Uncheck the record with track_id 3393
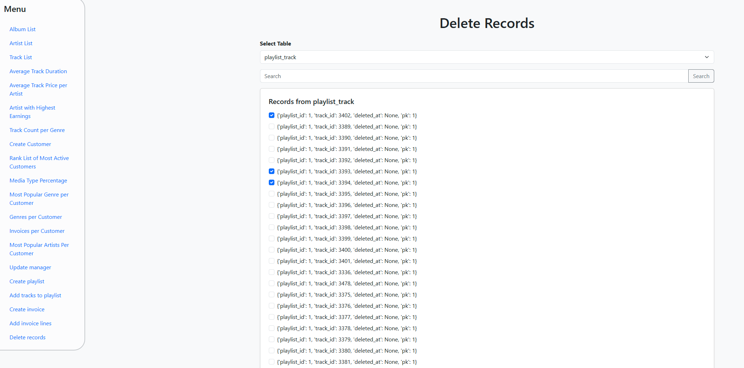Viewport: 744px width, 368px height. pyautogui.click(x=272, y=171)
